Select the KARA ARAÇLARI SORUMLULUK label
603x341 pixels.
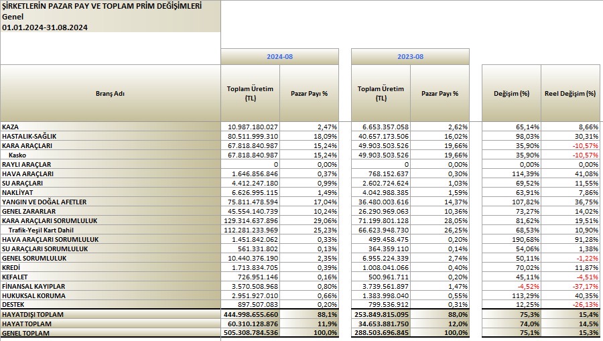(50, 220)
